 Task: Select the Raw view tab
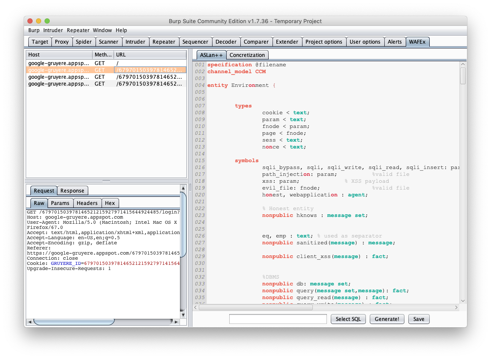39,203
